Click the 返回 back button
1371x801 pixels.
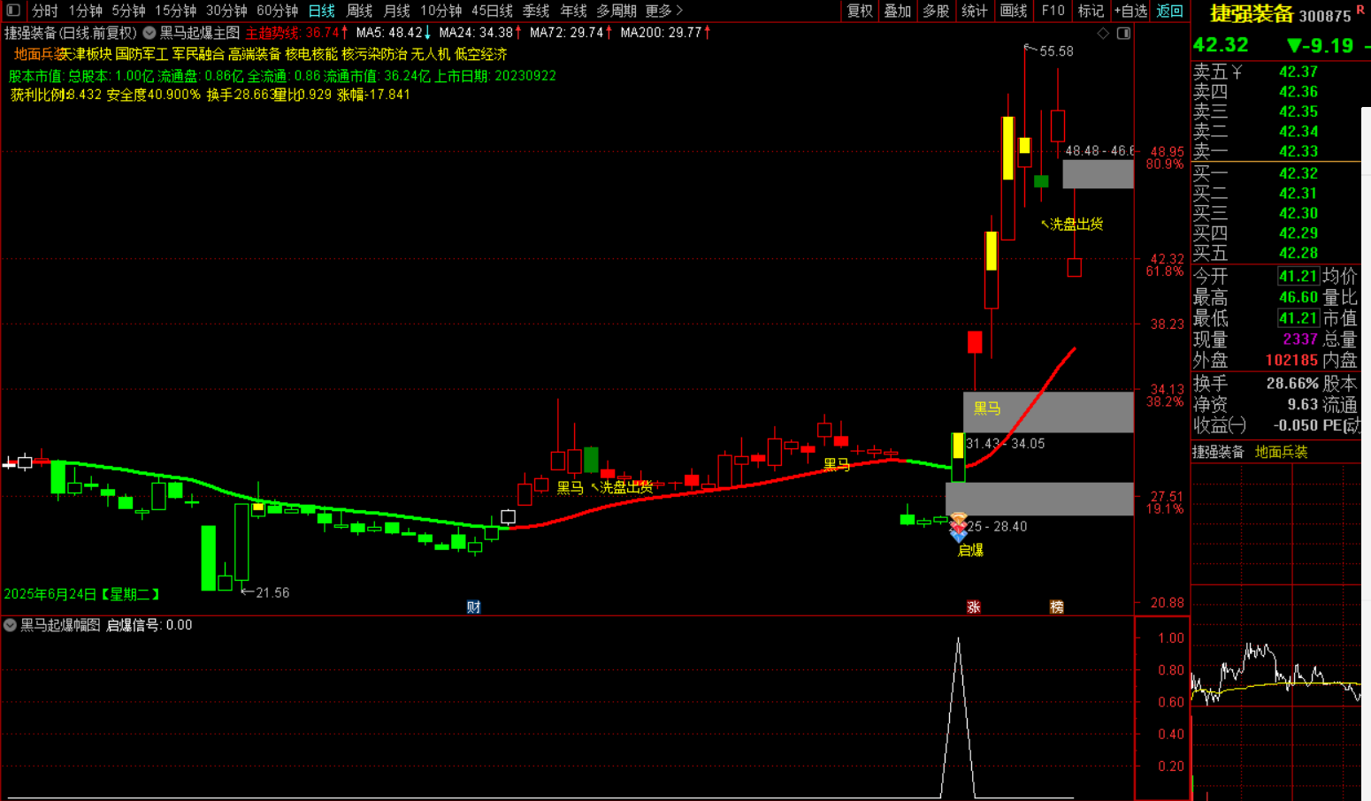pos(1169,11)
